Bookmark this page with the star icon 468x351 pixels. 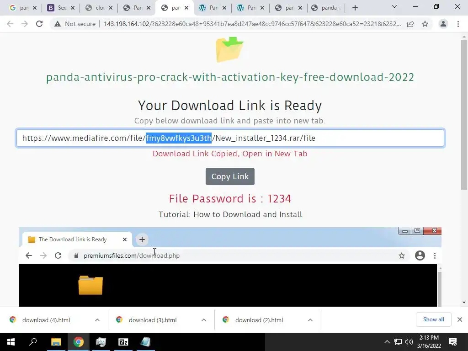pos(425,24)
